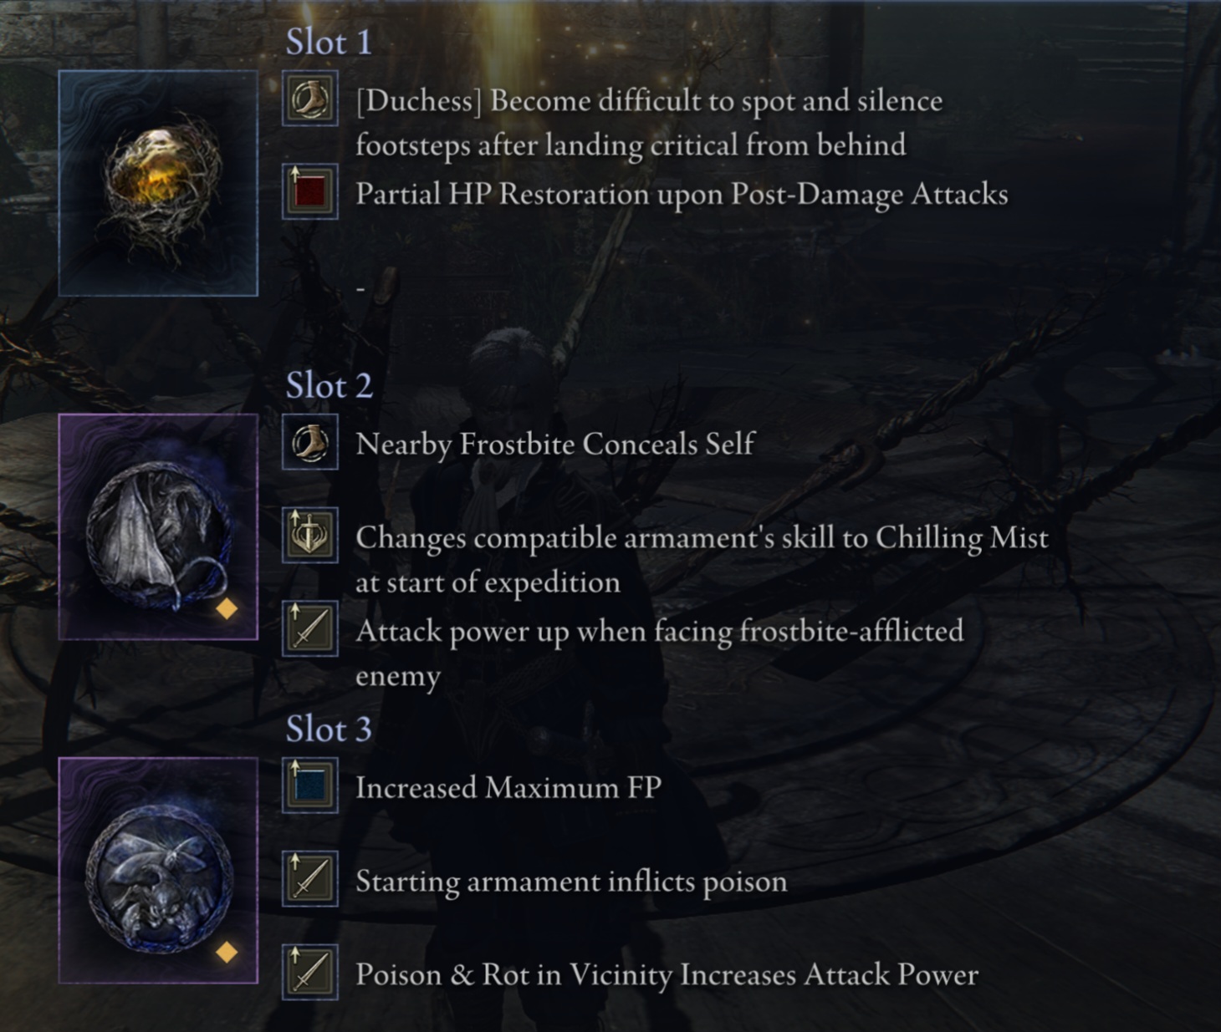Select the dragon wing relic in Slot 2
The height and width of the screenshot is (1032, 1221).
tap(158, 526)
